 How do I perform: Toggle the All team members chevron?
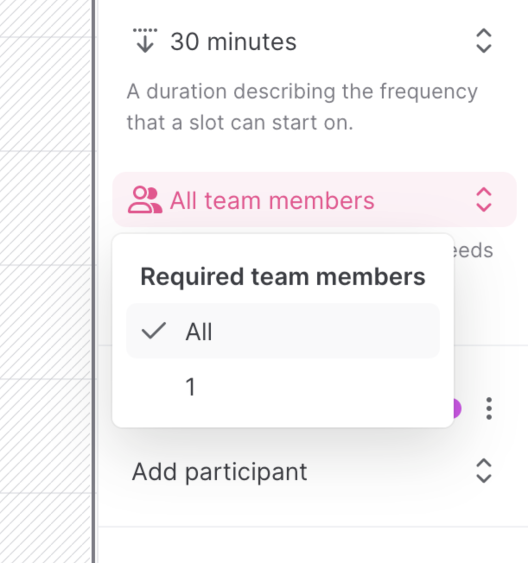tap(483, 200)
